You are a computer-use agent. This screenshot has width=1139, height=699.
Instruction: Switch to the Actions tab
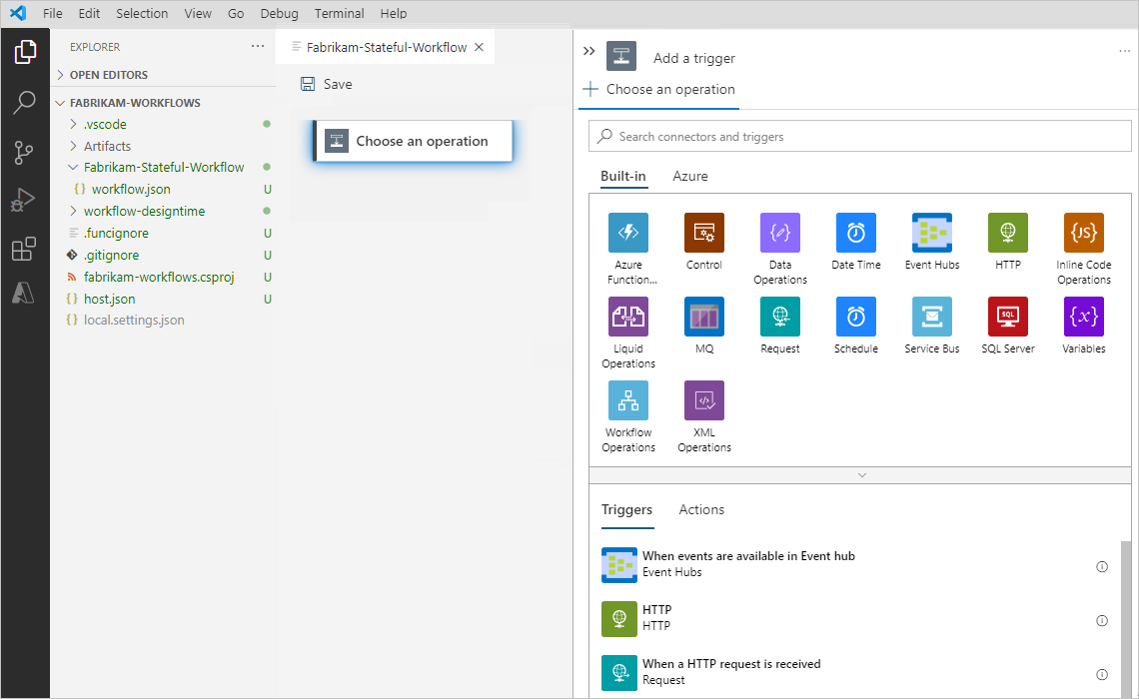pos(701,509)
